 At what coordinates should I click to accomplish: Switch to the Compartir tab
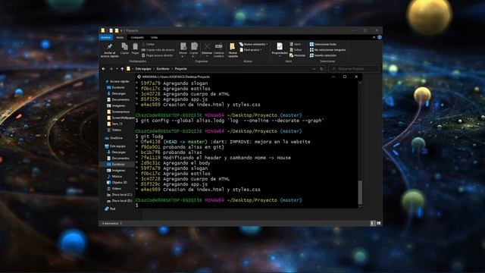click(x=137, y=37)
